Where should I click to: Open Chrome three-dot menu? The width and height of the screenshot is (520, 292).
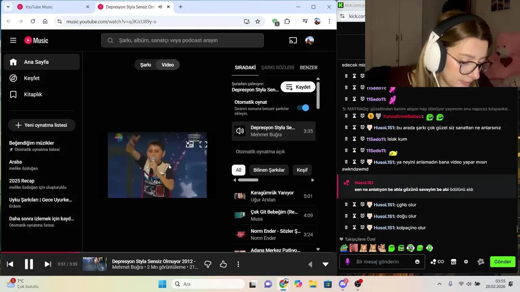click(329, 21)
